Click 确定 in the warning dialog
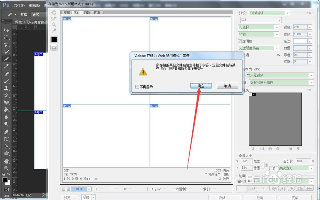The height and width of the screenshot is (200, 320). pos(201,86)
